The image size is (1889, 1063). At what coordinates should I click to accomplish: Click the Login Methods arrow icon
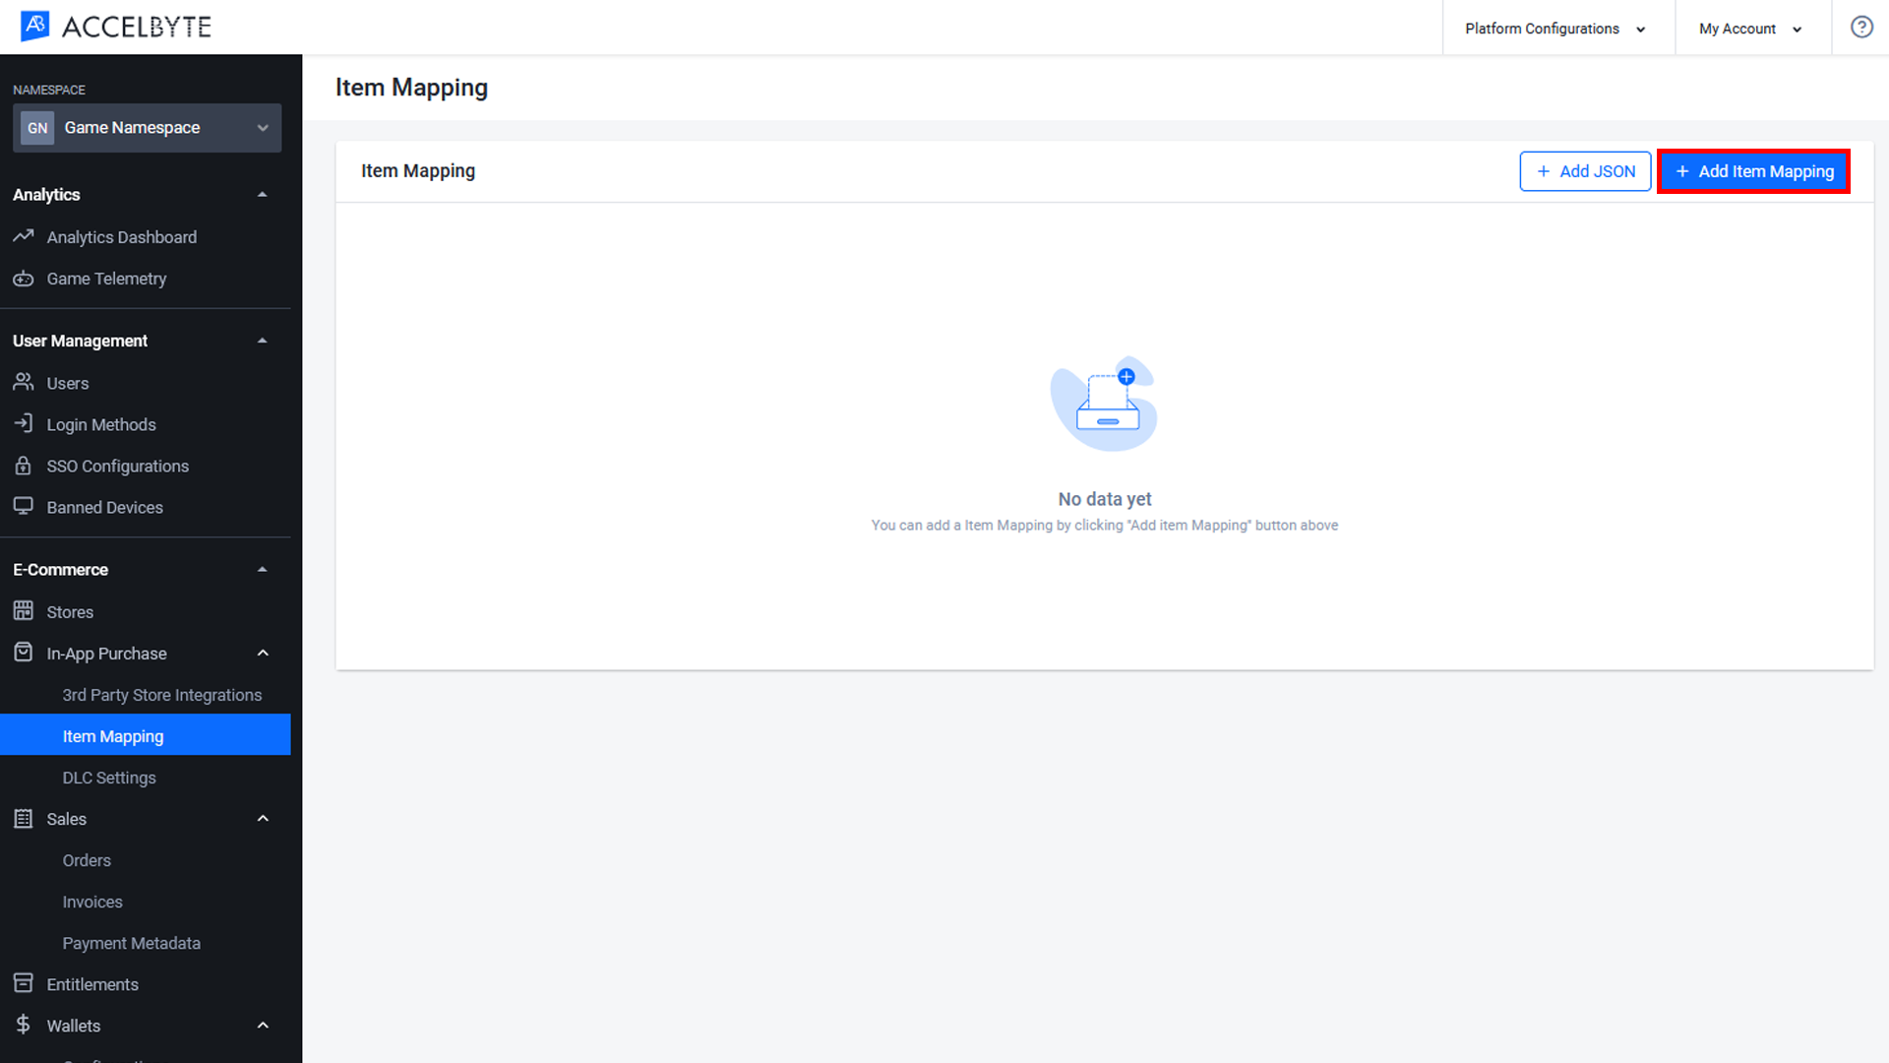tap(24, 423)
